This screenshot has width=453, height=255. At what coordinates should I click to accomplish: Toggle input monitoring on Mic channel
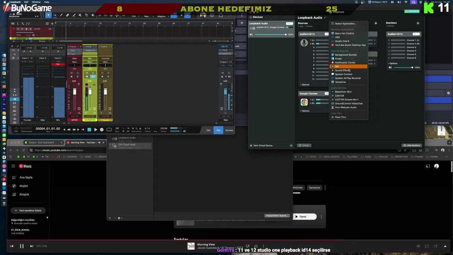click(x=93, y=76)
